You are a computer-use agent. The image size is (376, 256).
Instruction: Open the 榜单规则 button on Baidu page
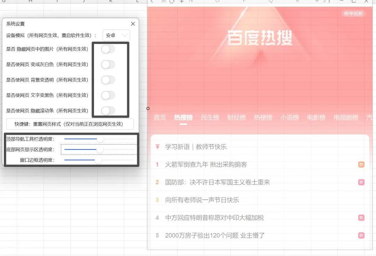353,14
